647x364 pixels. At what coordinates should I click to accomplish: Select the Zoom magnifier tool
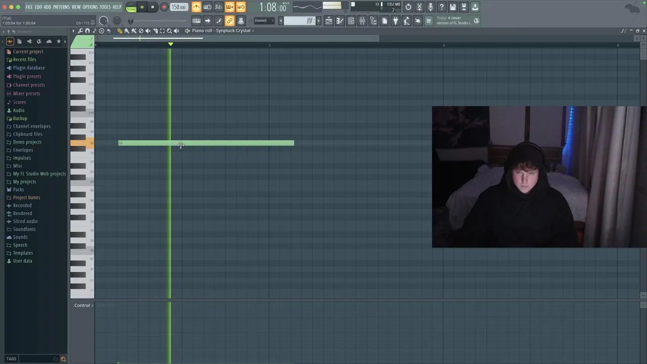pos(169,31)
